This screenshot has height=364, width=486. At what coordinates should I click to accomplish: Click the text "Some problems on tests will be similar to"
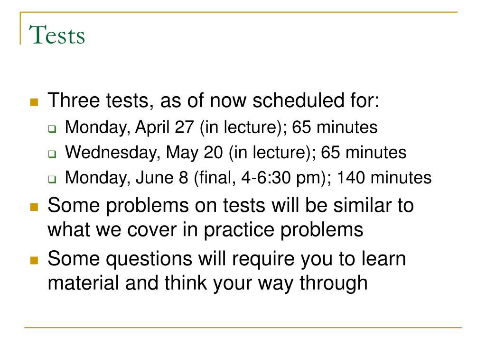click(x=231, y=205)
